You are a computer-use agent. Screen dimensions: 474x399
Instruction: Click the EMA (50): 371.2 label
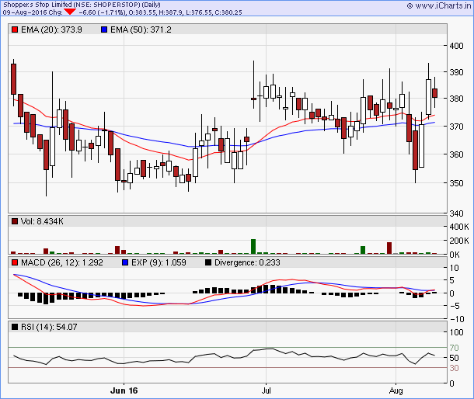click(141, 29)
